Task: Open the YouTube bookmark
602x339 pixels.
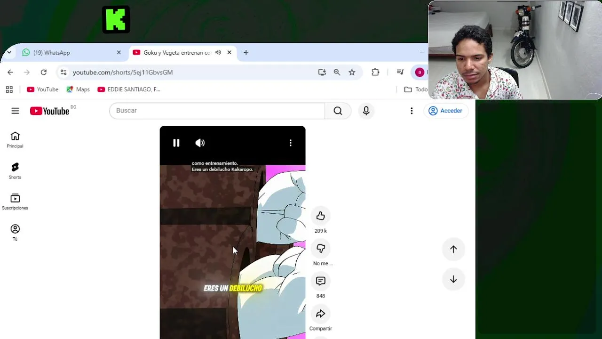Action: (x=43, y=89)
